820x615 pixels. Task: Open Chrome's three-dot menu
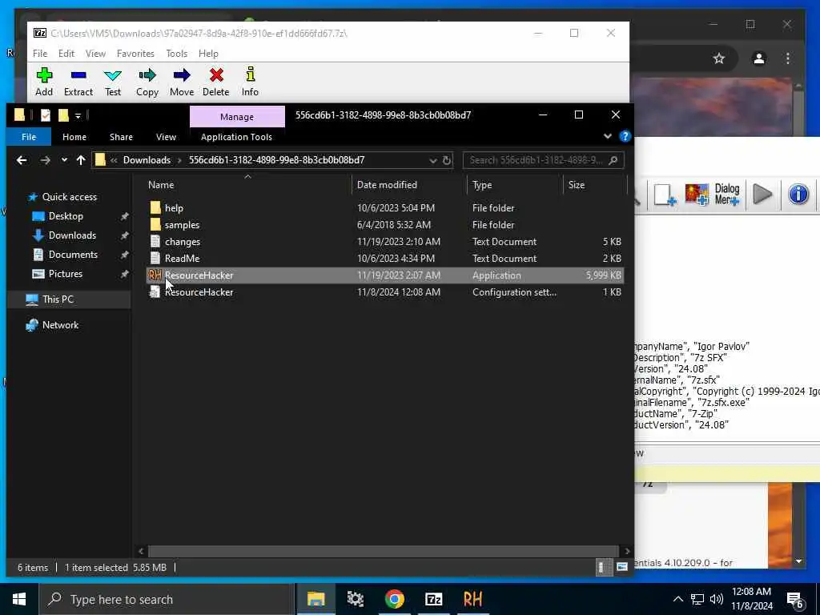(x=788, y=58)
